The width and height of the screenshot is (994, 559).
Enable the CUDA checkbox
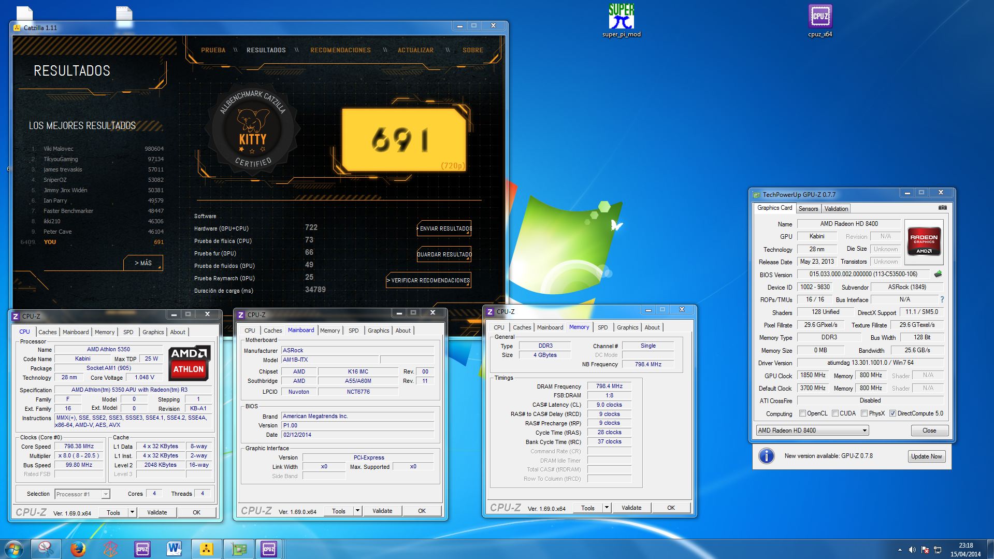(x=835, y=413)
